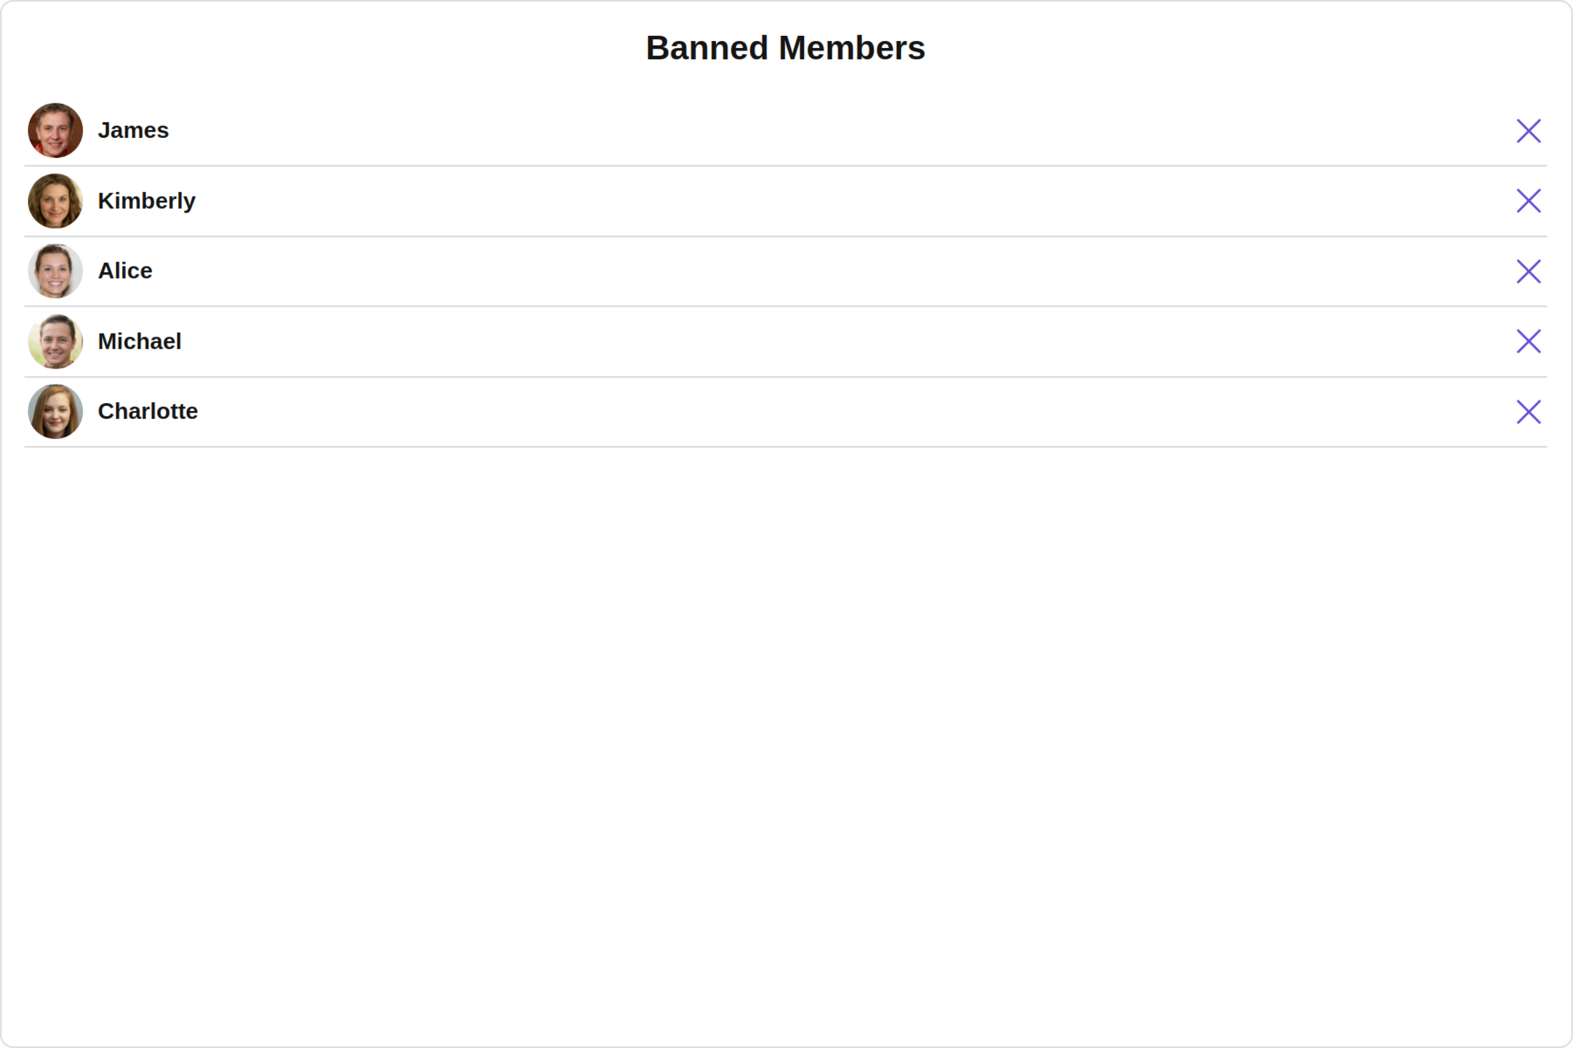Screen dimensions: 1573x1048
Task: Select the name James
Action: pyautogui.click(x=133, y=130)
